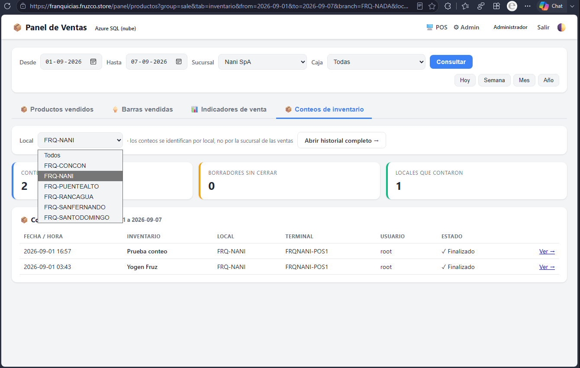This screenshot has width=580, height=368.
Task: Open the POS link in the header
Action: point(437,27)
